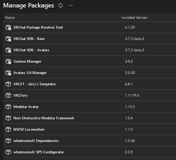The image size is (176, 160).
Task: Click the Avatars 3.0 Manager package icon
Action: click(8, 73)
